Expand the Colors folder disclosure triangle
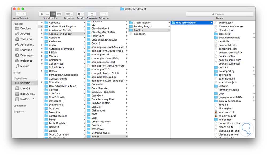 [x=42, y=71]
